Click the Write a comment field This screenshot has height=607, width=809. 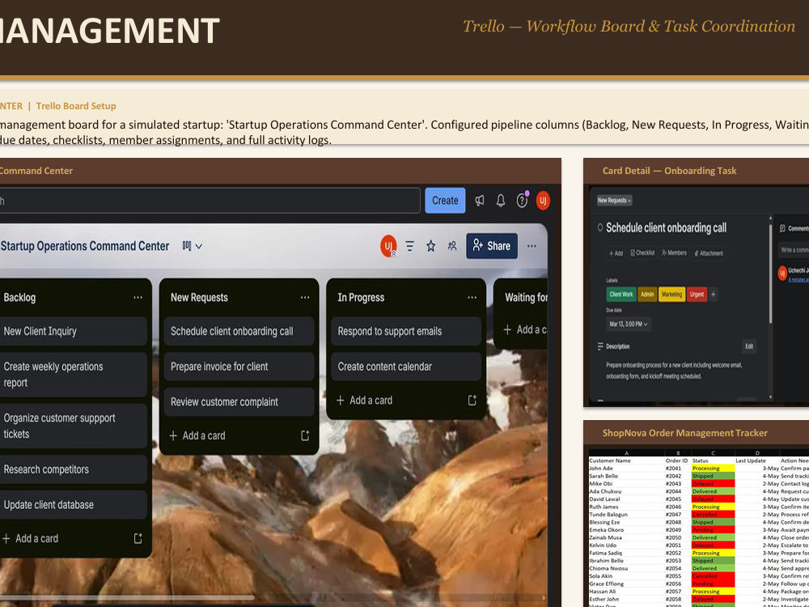pos(794,250)
